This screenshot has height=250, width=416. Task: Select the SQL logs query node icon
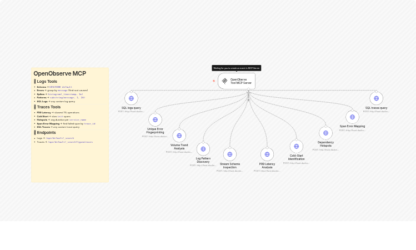point(131,98)
